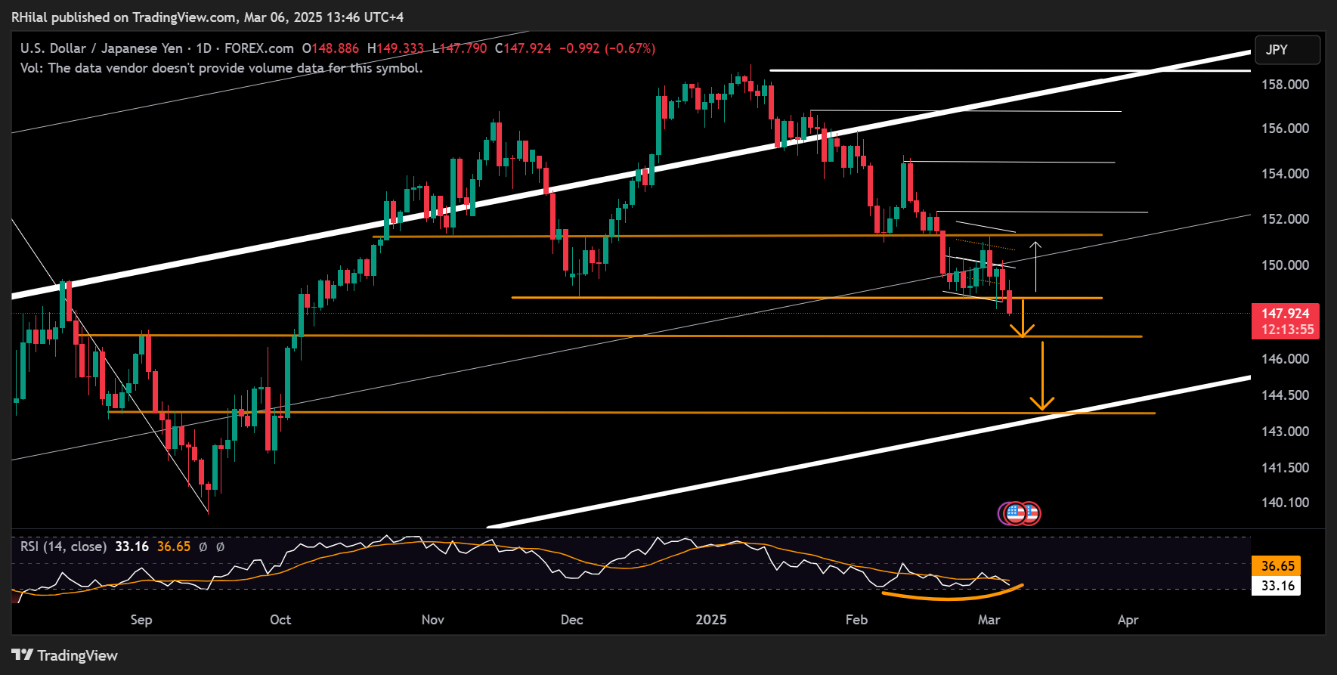Click the 156.000 price axis label
1337x675 pixels.
pyautogui.click(x=1285, y=128)
